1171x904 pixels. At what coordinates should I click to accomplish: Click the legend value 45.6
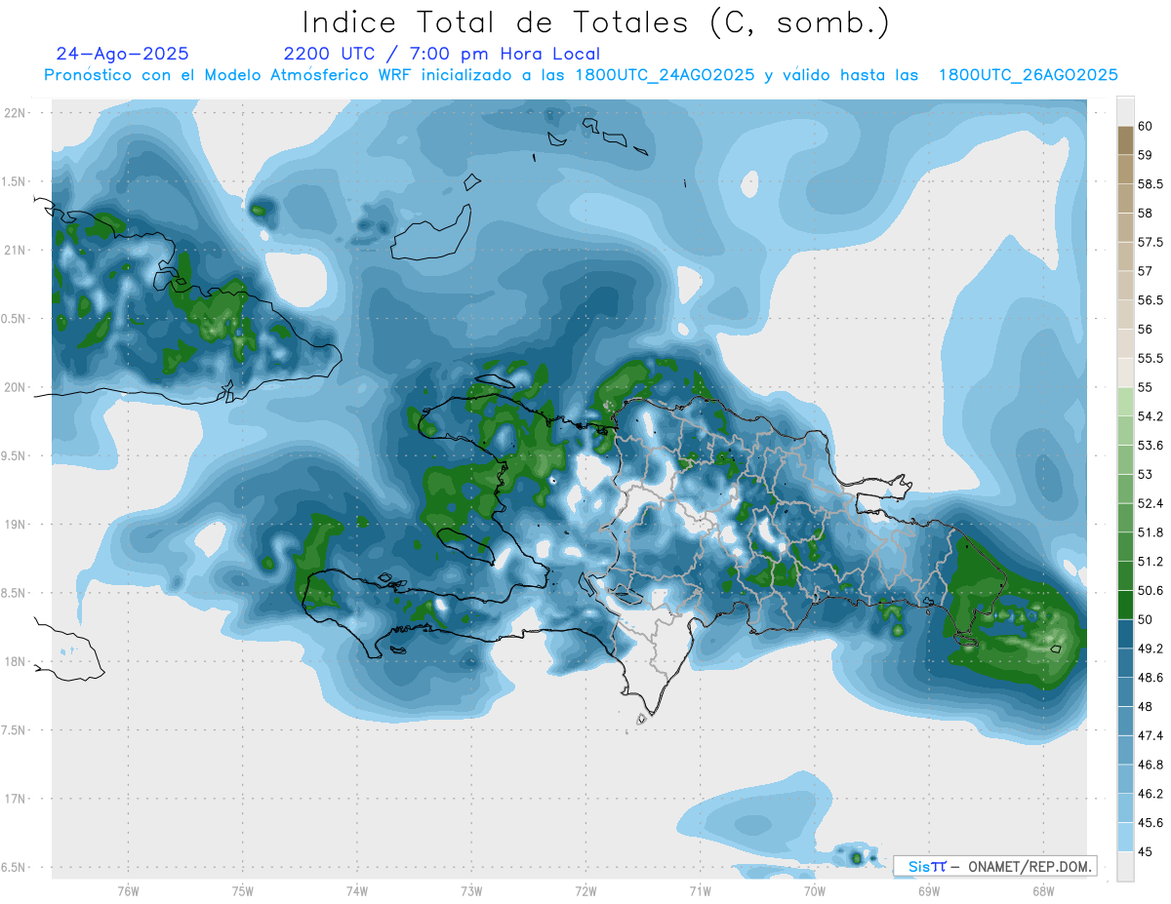1151,823
